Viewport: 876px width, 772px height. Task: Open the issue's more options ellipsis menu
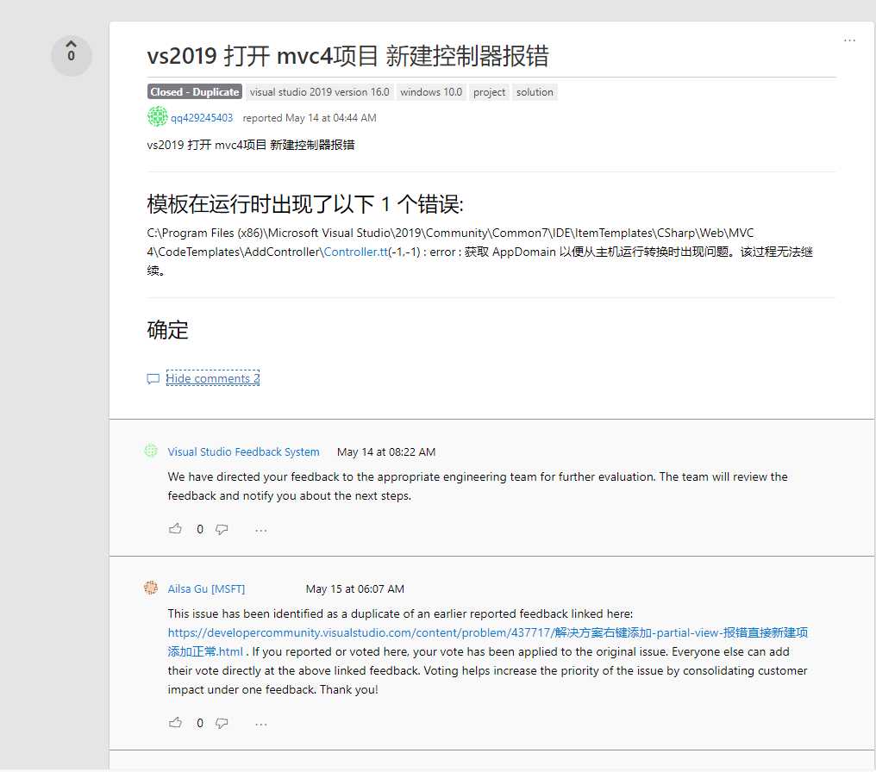point(849,40)
